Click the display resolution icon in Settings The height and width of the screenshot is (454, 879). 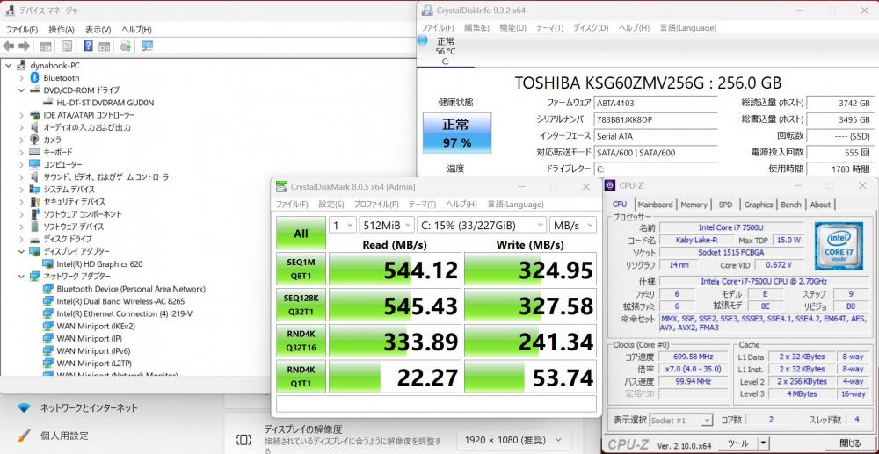point(243,439)
